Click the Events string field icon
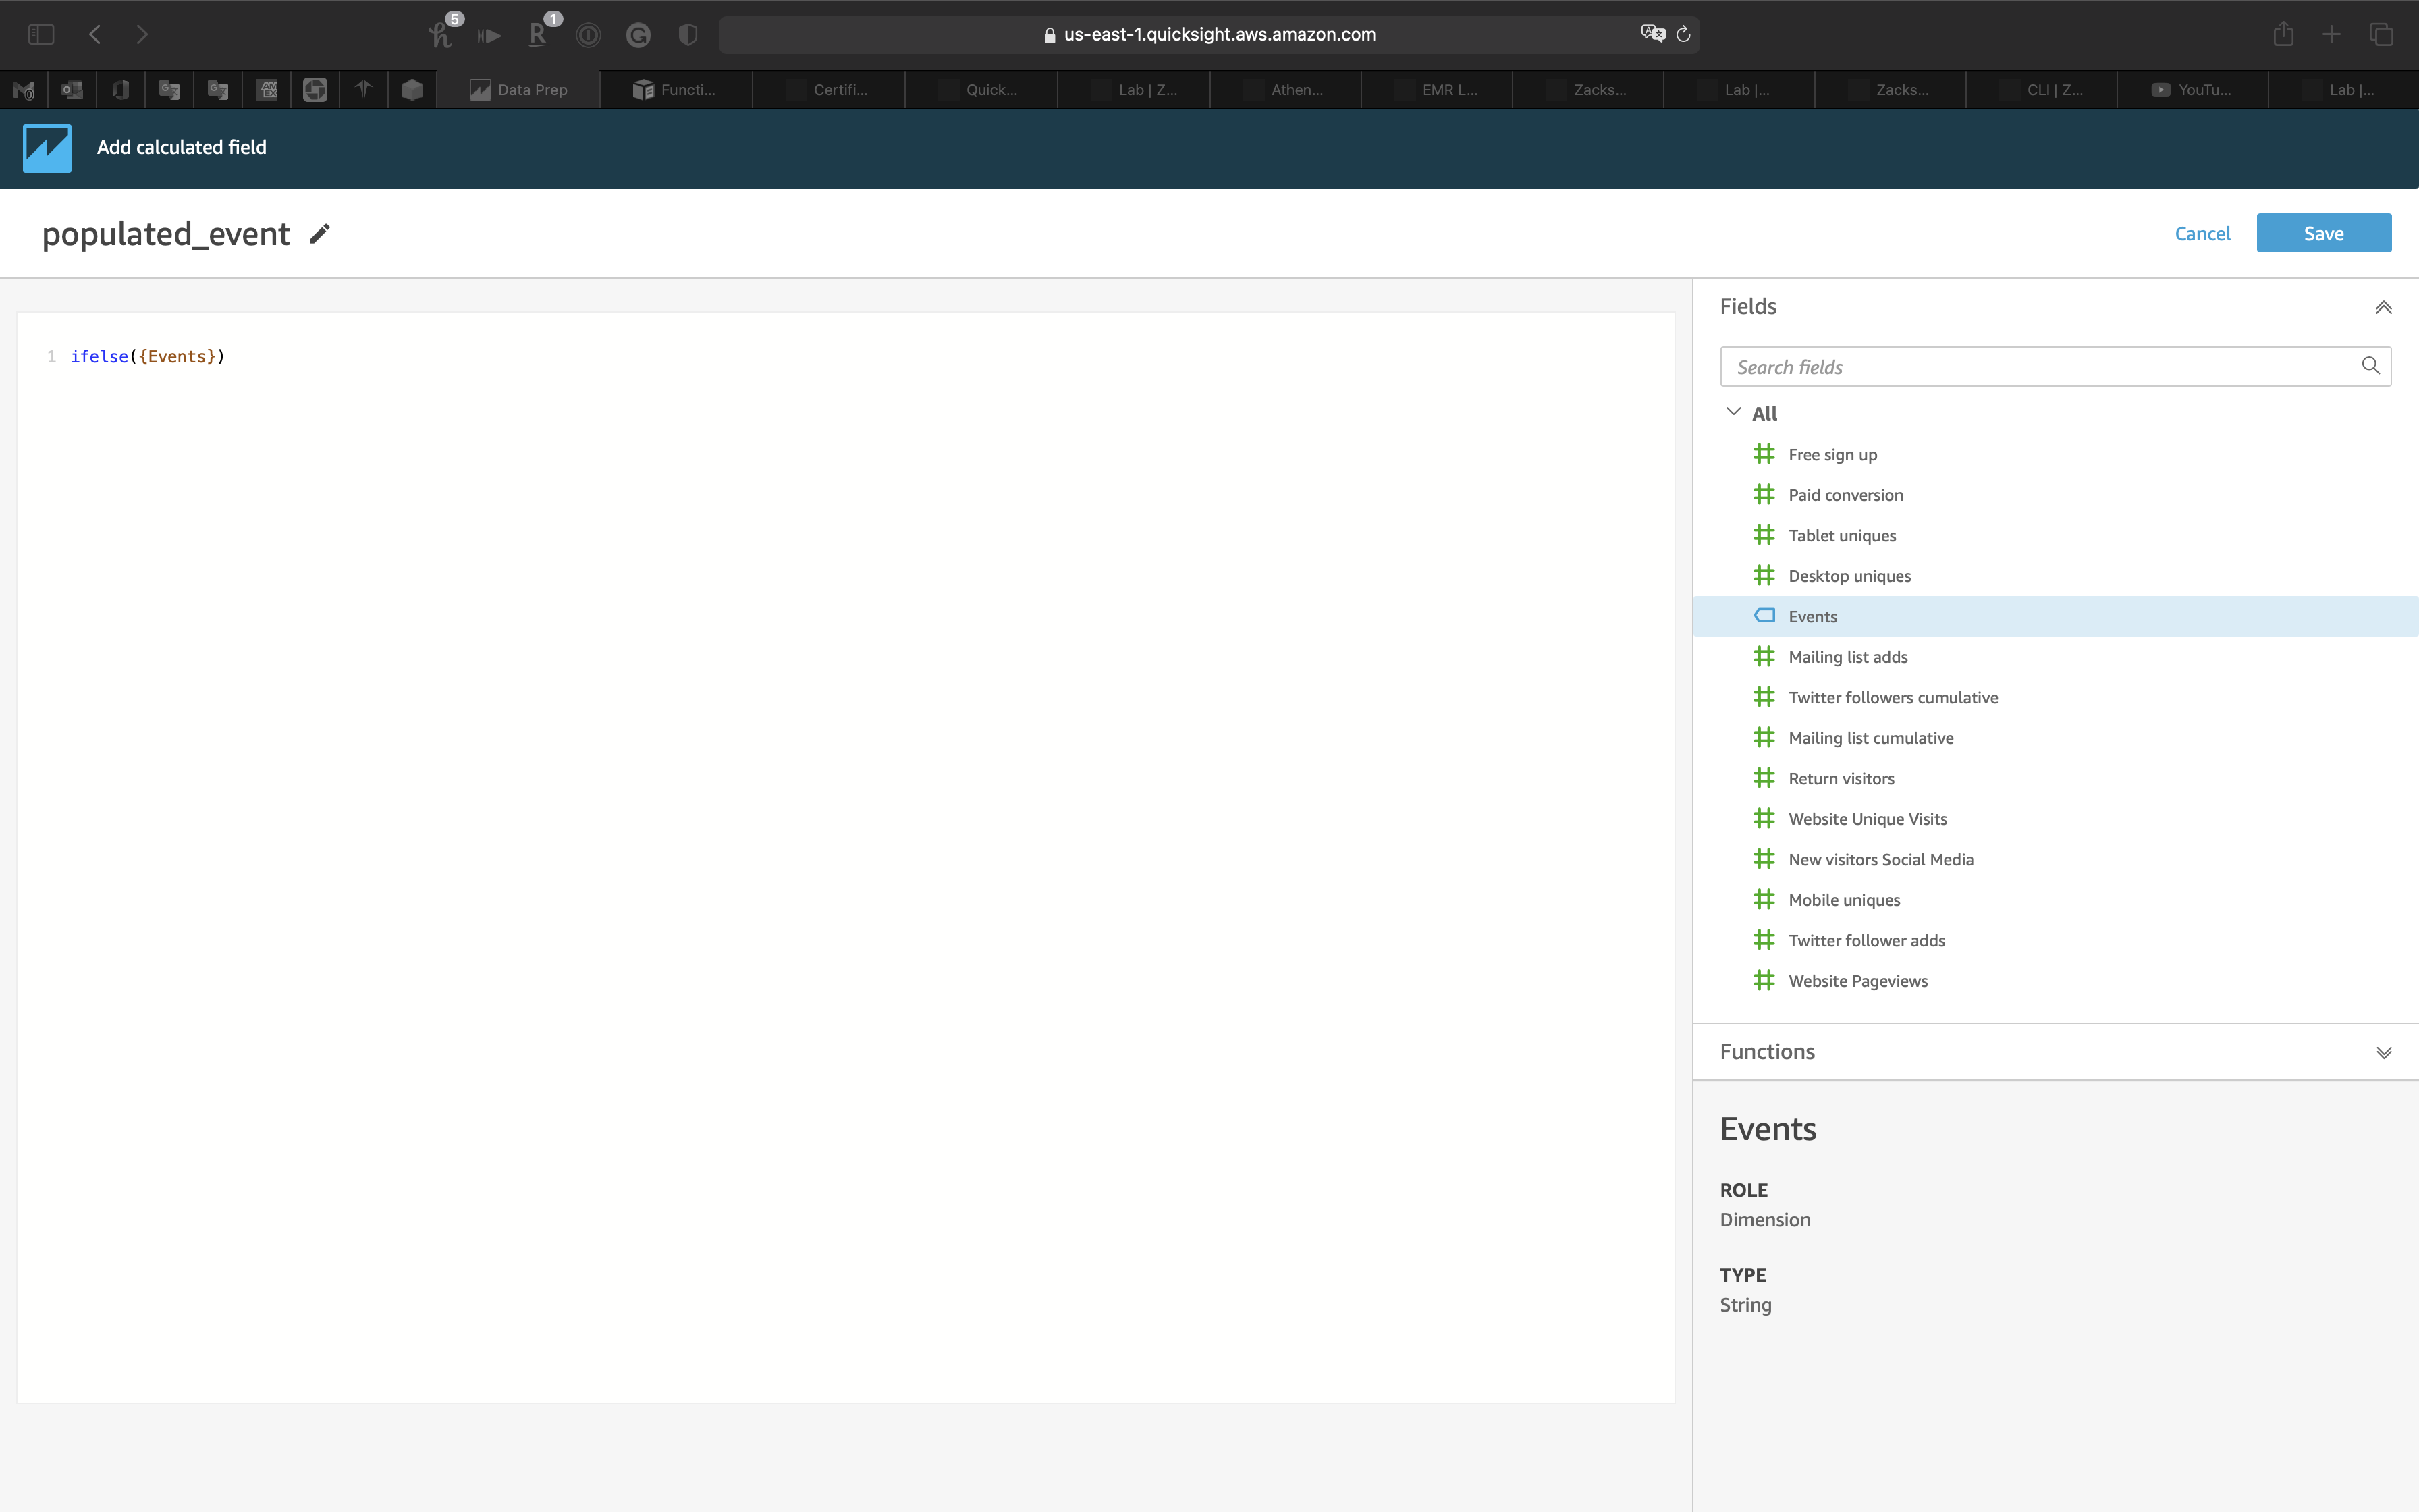Viewport: 2419px width, 1512px height. pos(1764,616)
